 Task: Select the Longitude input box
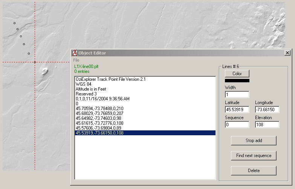coord(267,110)
